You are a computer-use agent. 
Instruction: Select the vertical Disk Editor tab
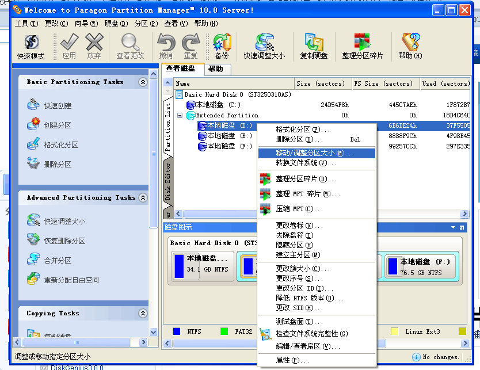tap(167, 181)
